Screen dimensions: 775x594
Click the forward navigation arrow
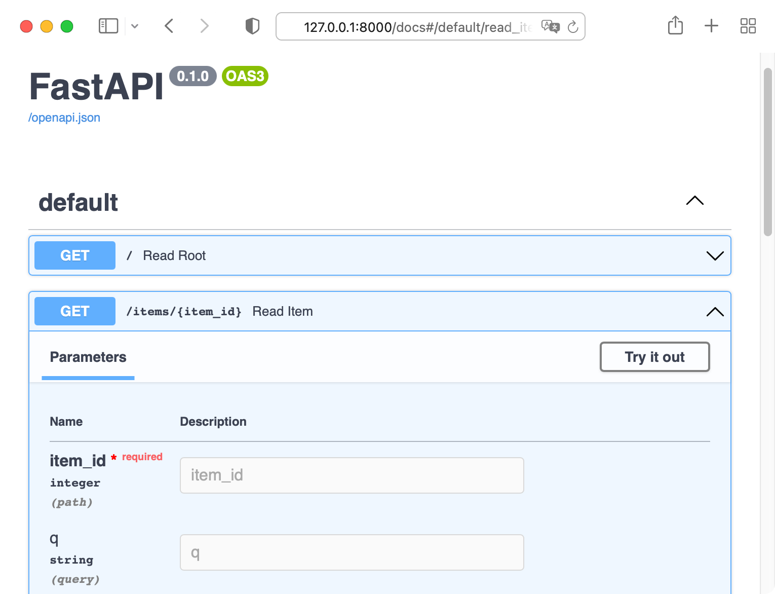(x=204, y=26)
